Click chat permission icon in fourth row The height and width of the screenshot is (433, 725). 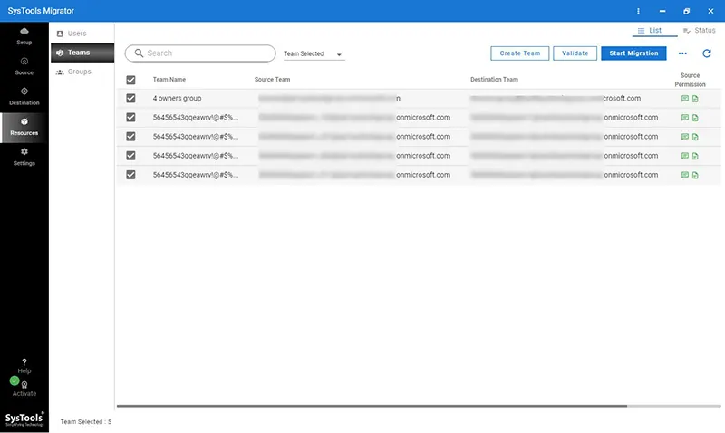[685, 156]
